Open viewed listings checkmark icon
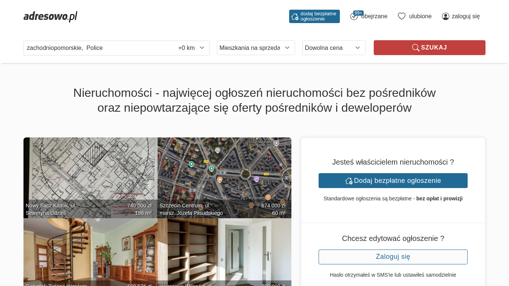The width and height of the screenshot is (509, 286). click(x=354, y=17)
